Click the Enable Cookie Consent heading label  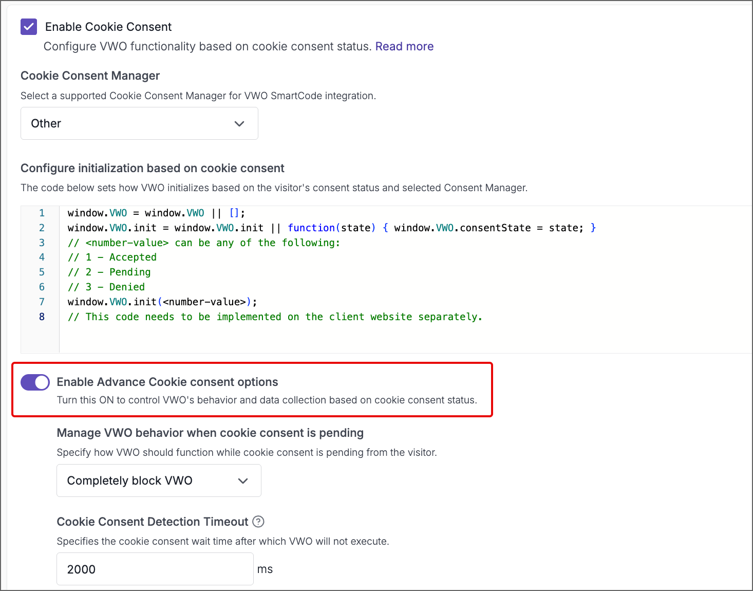[x=108, y=26]
